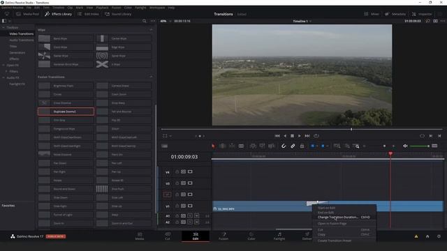Select Generators in the toolbox
Viewport: 447px width, 251px height.
[x=17, y=53]
